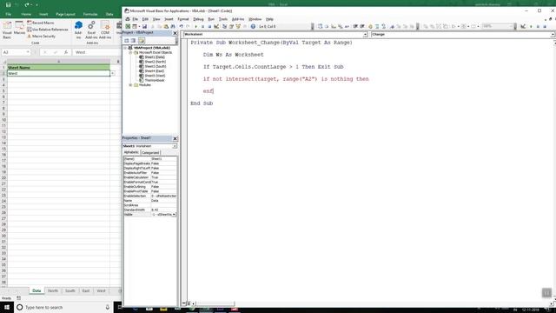This screenshot has height=313, width=556.
Task: Click Visual Basic button in Excel ribbon
Action: point(7,30)
